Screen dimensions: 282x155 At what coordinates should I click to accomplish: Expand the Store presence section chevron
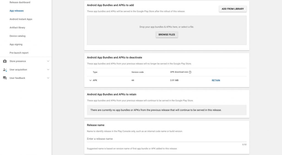[x=48, y=61]
